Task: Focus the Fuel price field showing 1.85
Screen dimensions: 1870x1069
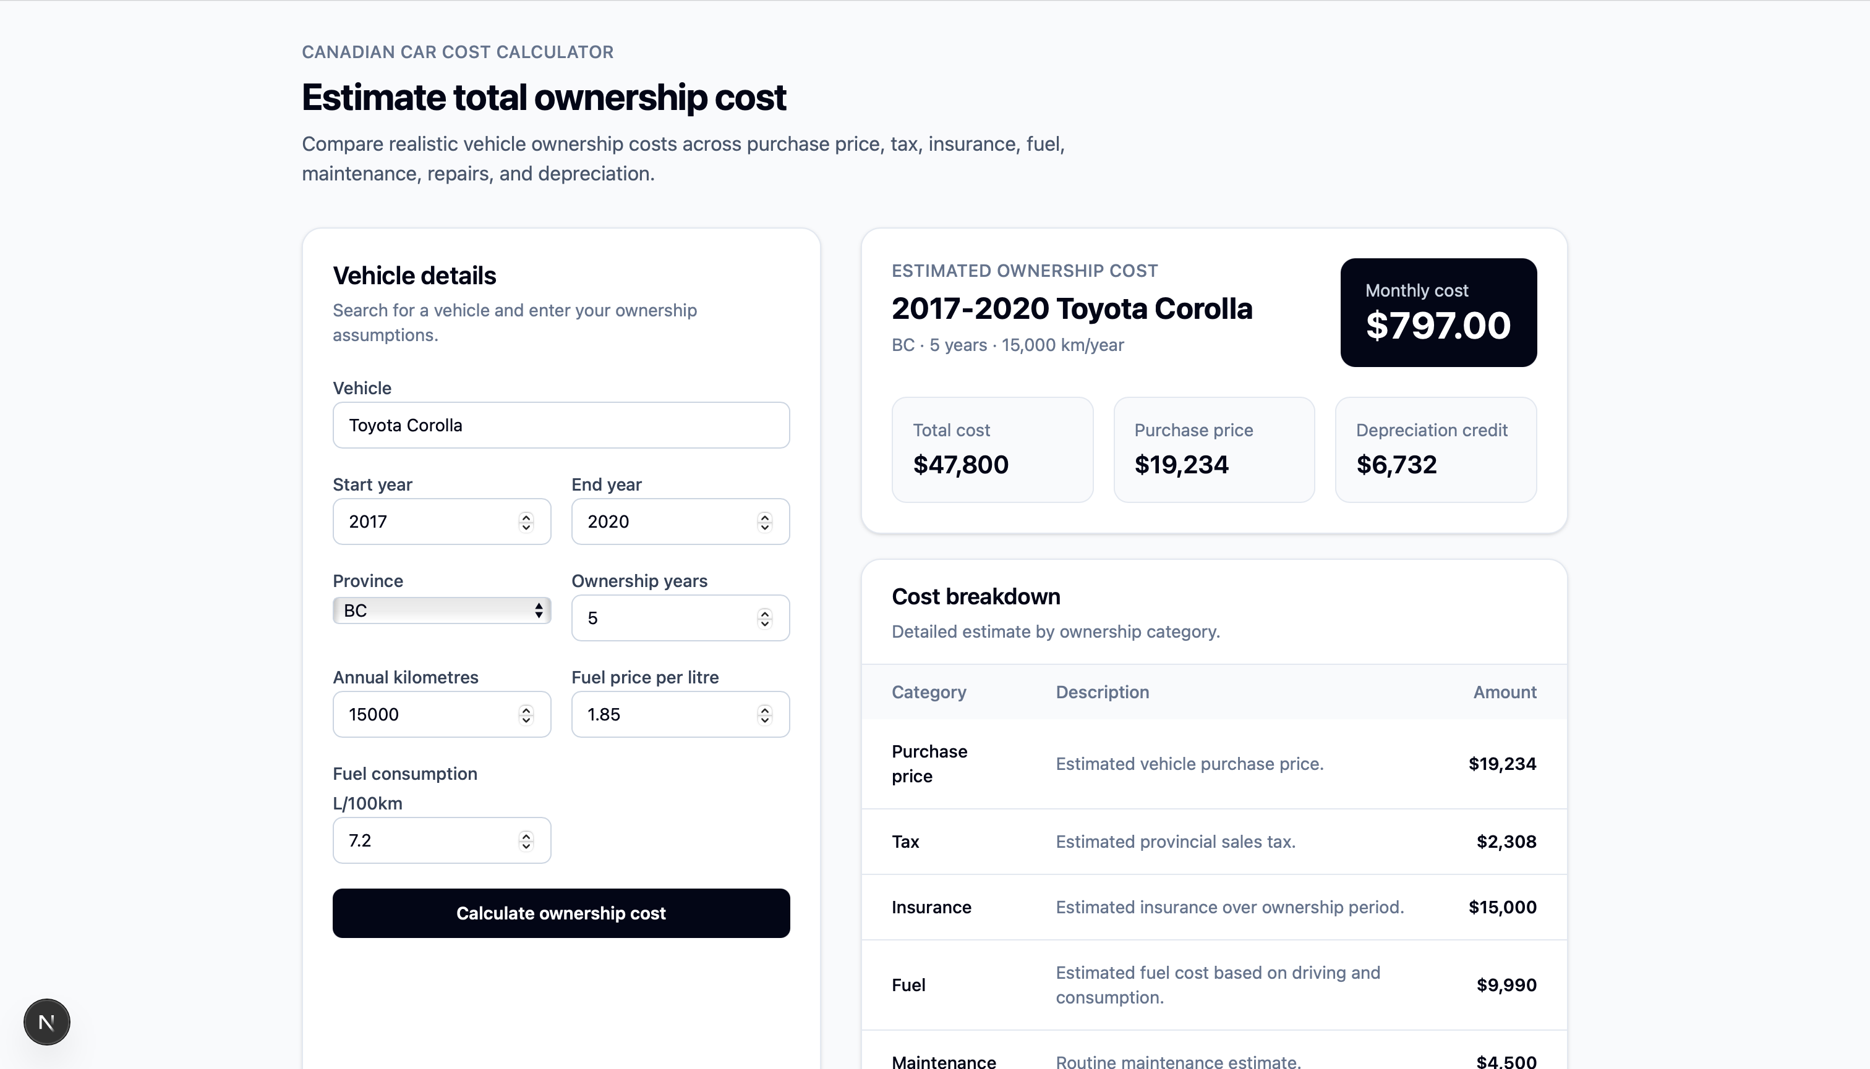Action: (680, 714)
